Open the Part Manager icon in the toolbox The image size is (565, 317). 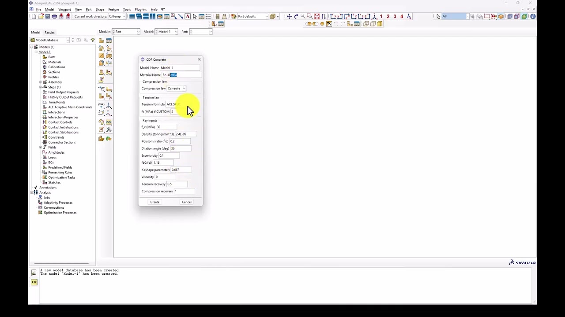(109, 41)
